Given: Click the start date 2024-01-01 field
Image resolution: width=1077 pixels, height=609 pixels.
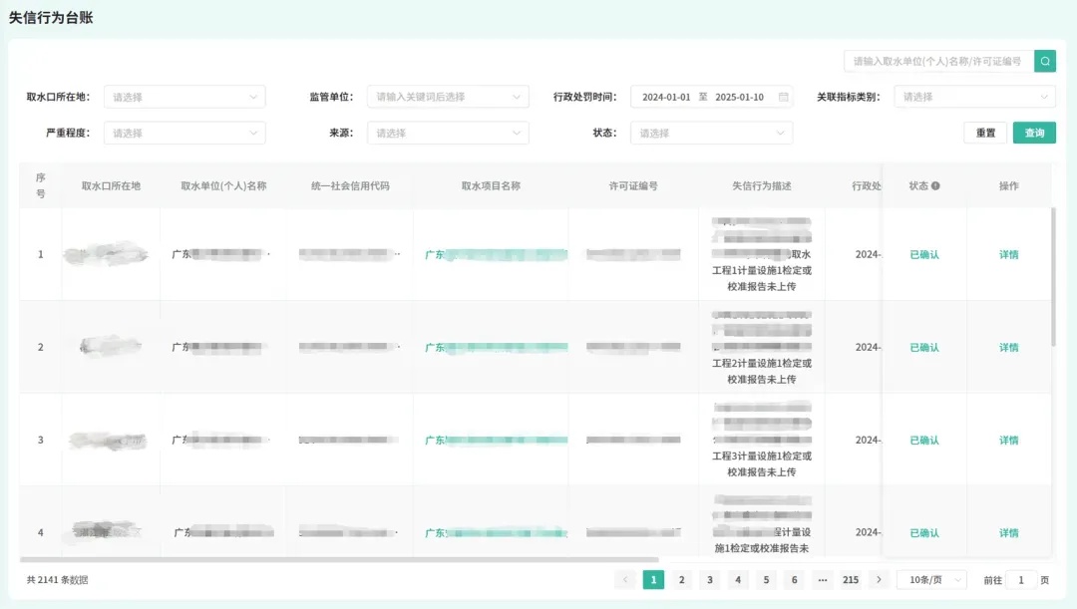Looking at the screenshot, I should (665, 97).
